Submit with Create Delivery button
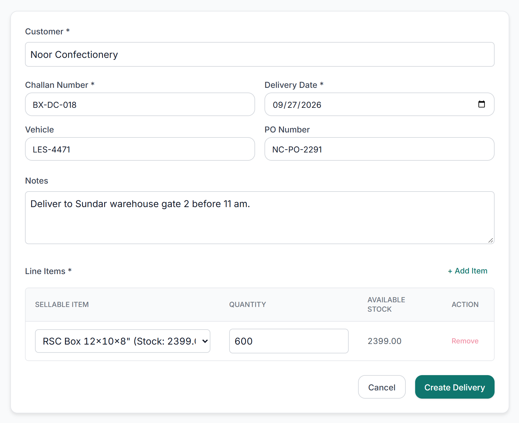Image resolution: width=519 pixels, height=423 pixels. tap(455, 387)
